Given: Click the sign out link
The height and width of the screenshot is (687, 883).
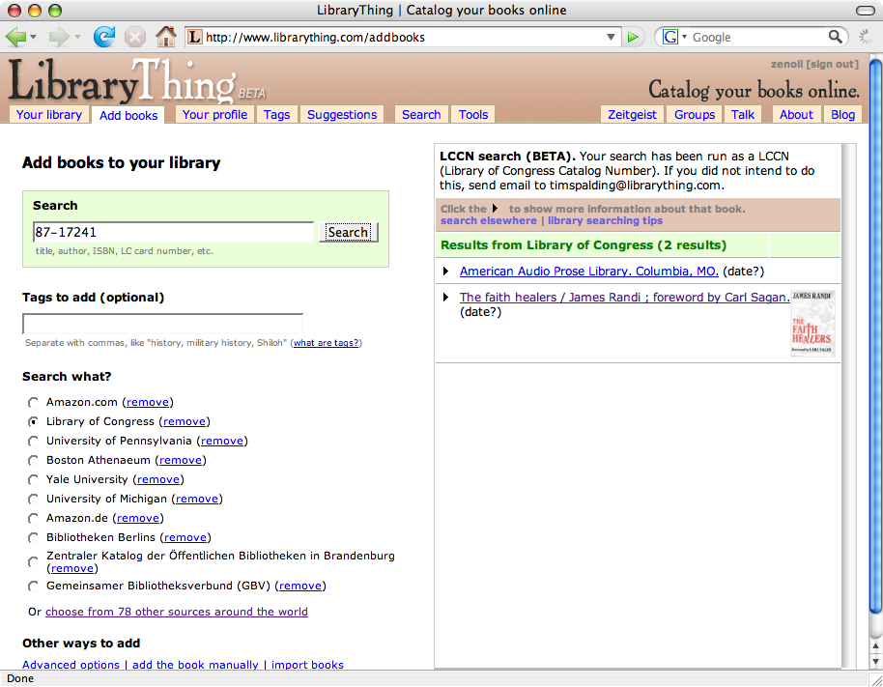Looking at the screenshot, I should pyautogui.click(x=833, y=64).
